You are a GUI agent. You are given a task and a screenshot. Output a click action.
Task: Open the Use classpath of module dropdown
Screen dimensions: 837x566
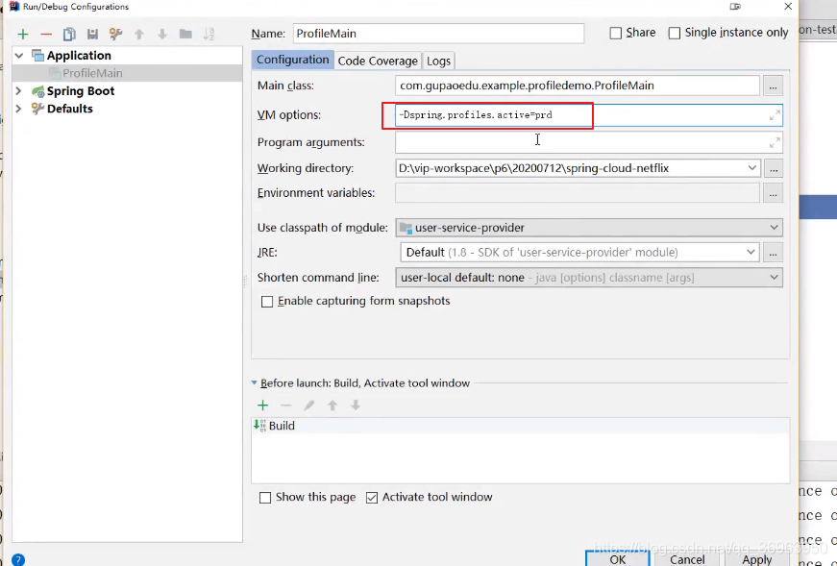(x=774, y=228)
